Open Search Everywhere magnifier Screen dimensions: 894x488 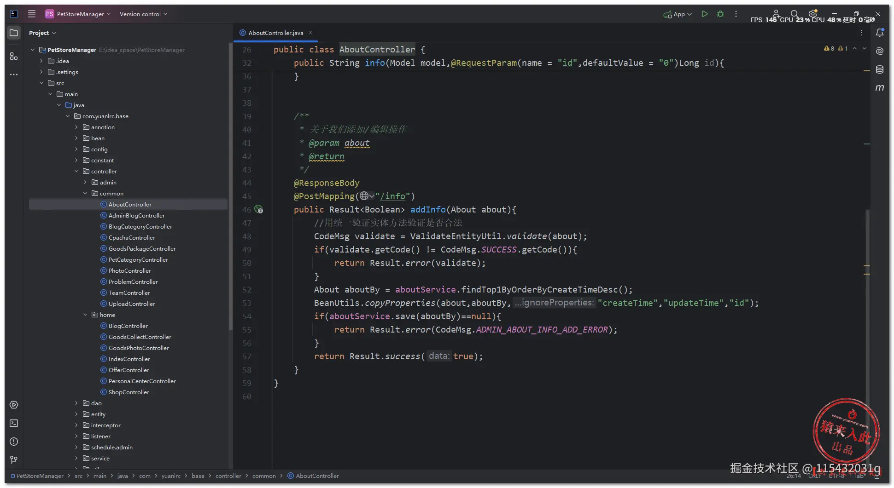coord(795,14)
